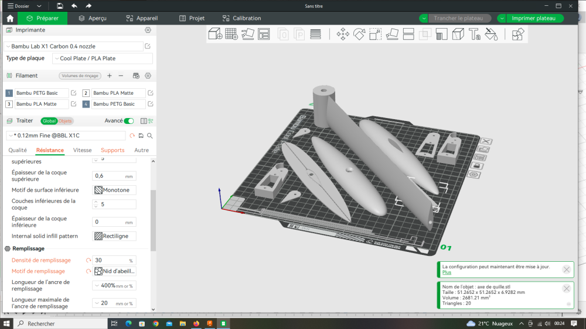The width and height of the screenshot is (586, 329).
Task: Switch to the Vitesse tab
Action: click(82, 150)
